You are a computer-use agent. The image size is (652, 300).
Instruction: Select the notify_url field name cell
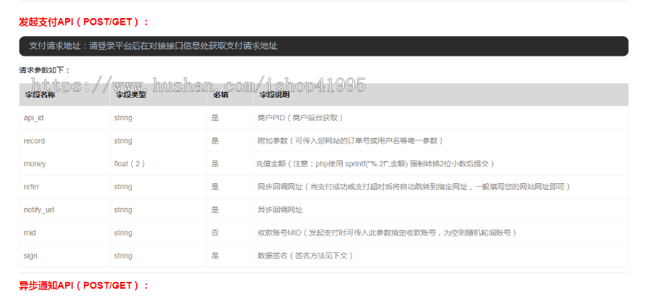[x=38, y=209]
